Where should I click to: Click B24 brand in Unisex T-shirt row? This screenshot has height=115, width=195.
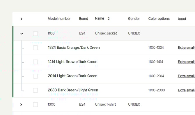[82, 104]
